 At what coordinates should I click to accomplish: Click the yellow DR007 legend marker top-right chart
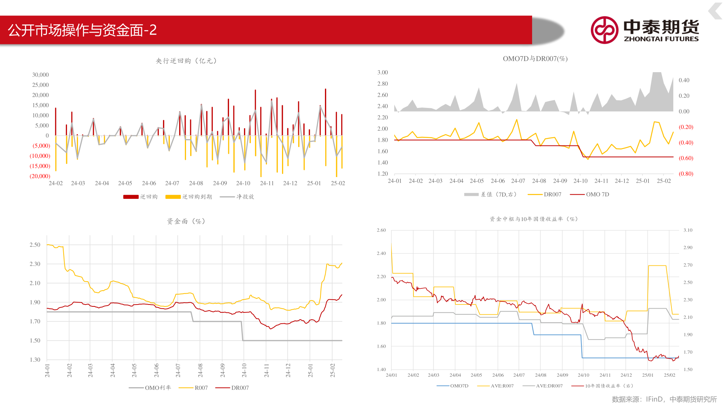535,194
